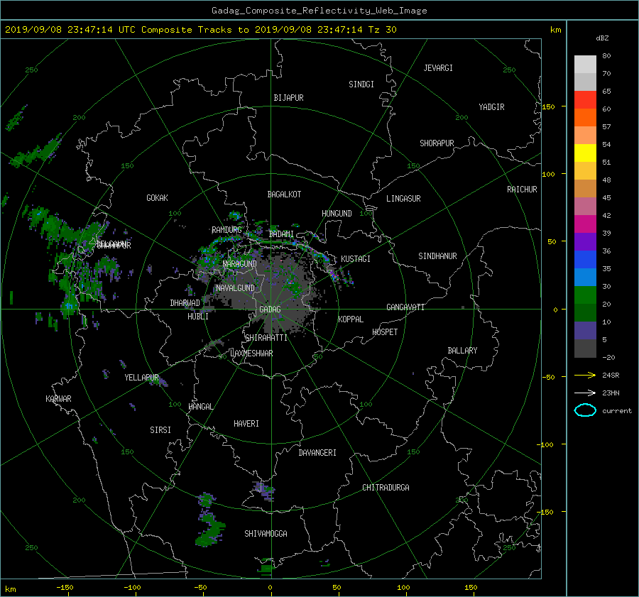Click the KOPPAL city label
Image resolution: width=639 pixels, height=597 pixels.
tap(351, 319)
